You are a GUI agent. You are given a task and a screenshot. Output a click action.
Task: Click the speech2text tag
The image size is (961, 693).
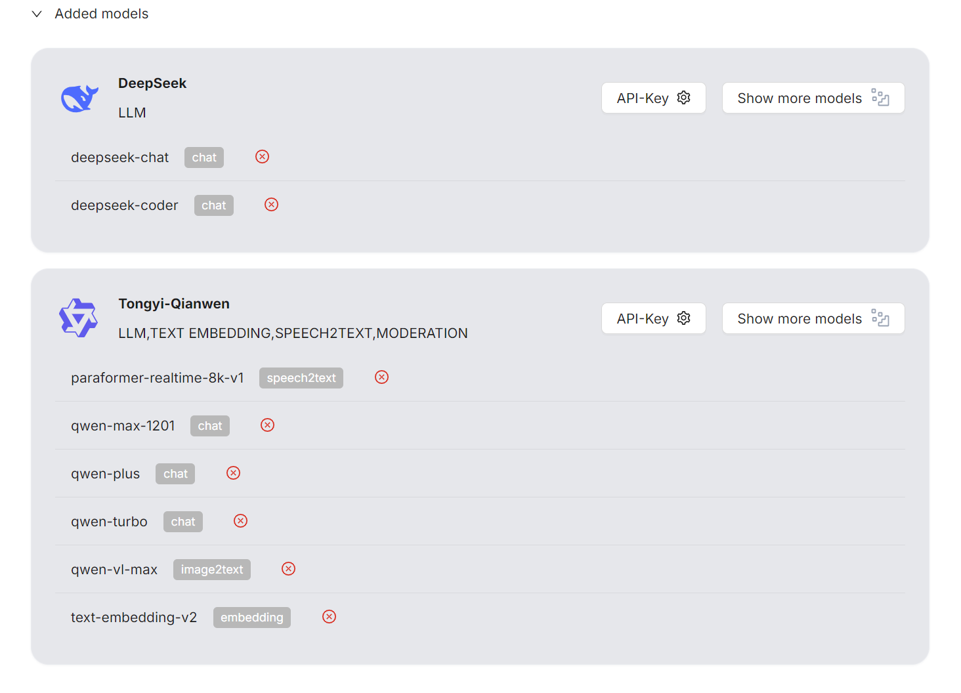pos(301,378)
